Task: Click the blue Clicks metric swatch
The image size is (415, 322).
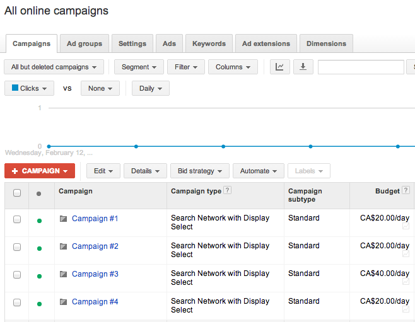Action: [15, 88]
